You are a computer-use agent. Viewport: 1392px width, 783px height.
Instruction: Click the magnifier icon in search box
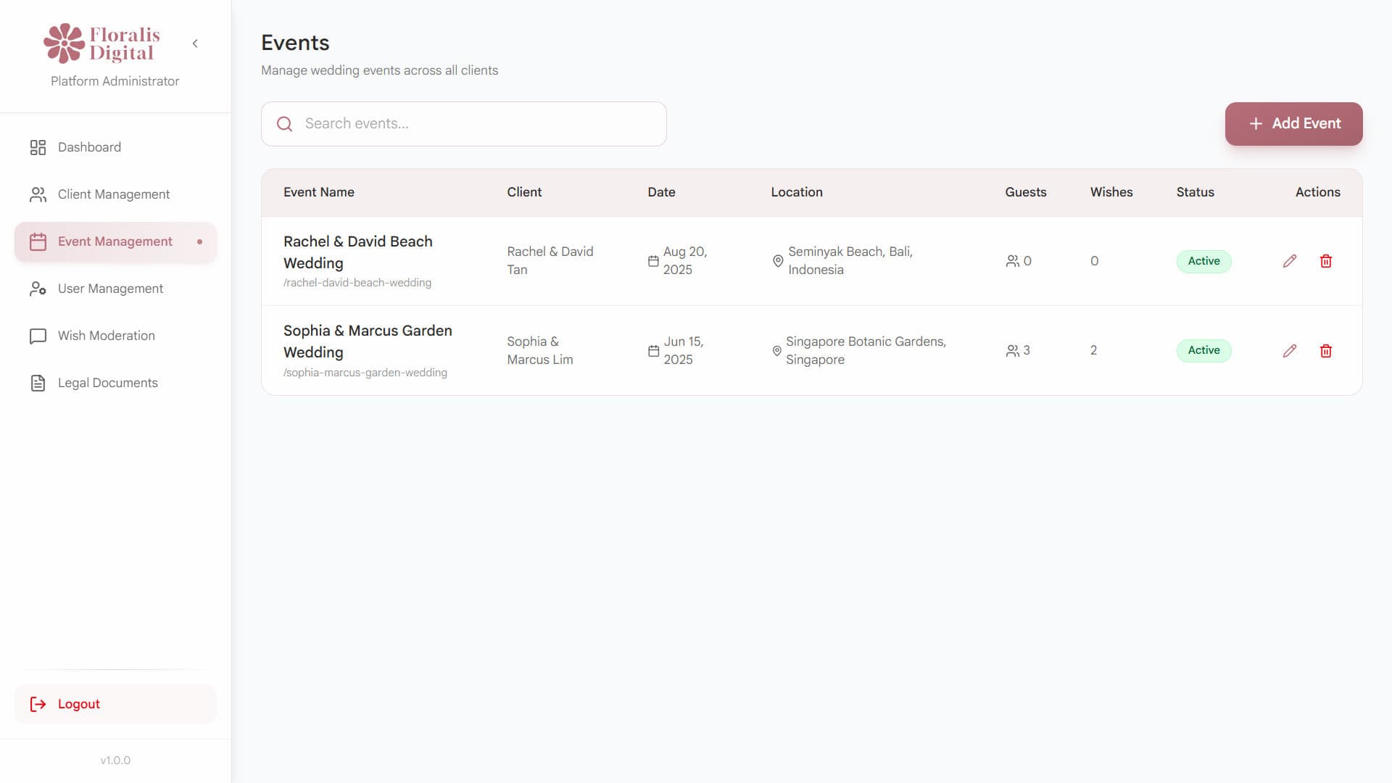(285, 124)
